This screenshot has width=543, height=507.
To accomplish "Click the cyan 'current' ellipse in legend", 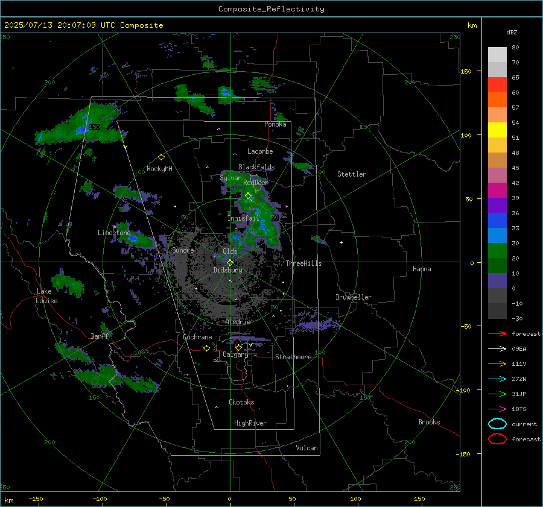I will click(497, 424).
